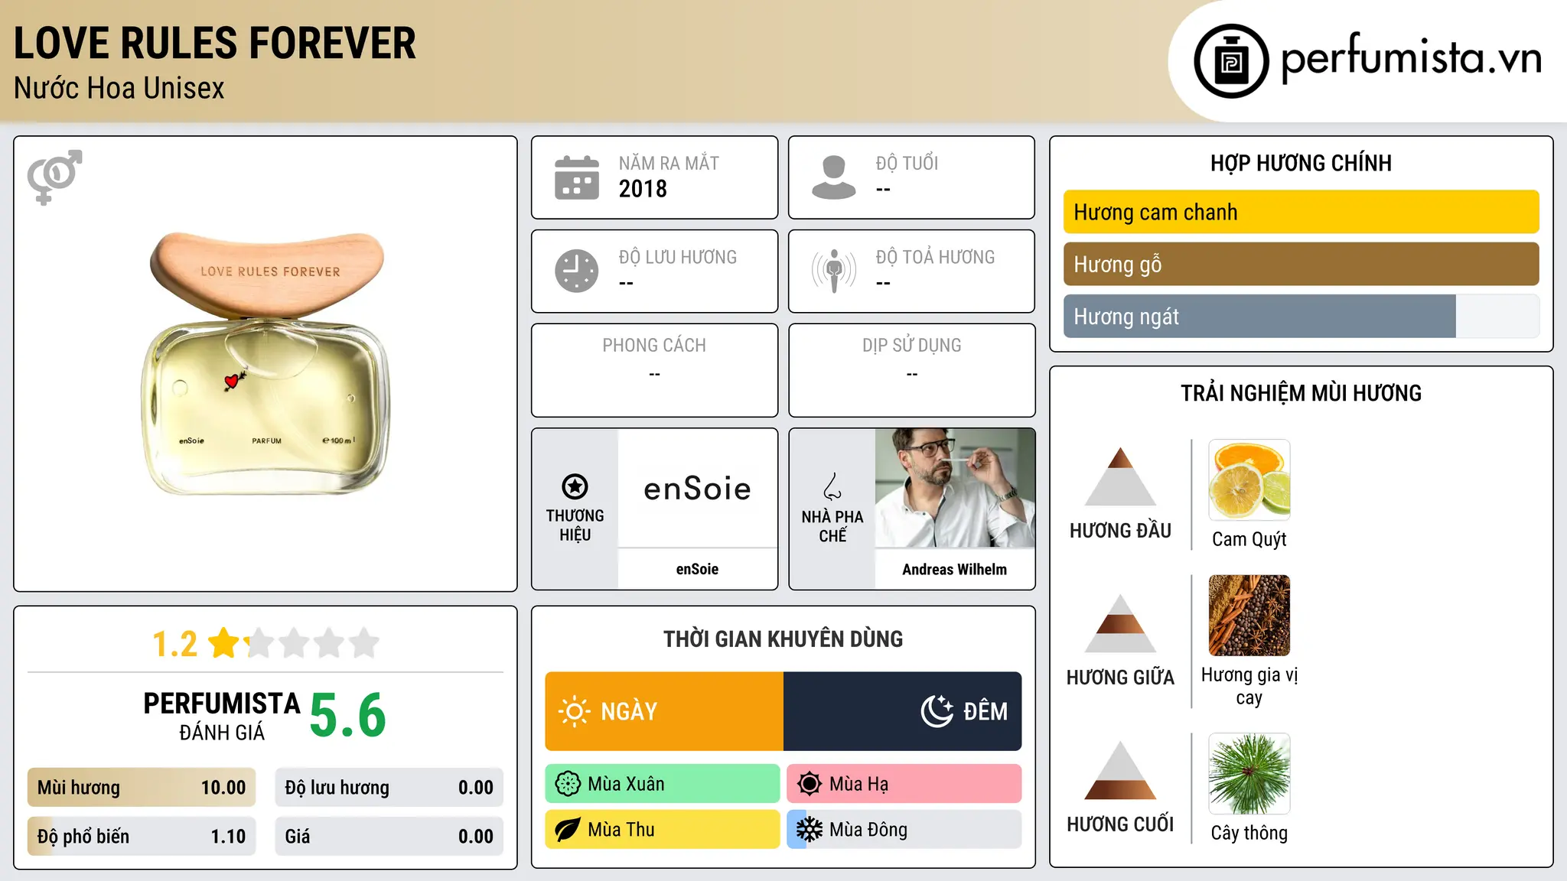Click the Love Rules Forever title
1567x881 pixels.
215,43
